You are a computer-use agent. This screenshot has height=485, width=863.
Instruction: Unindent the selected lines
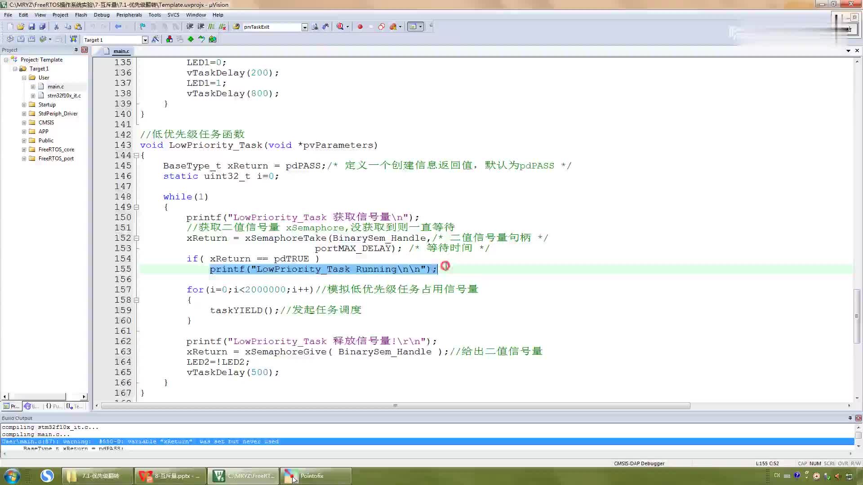[x=200, y=26]
